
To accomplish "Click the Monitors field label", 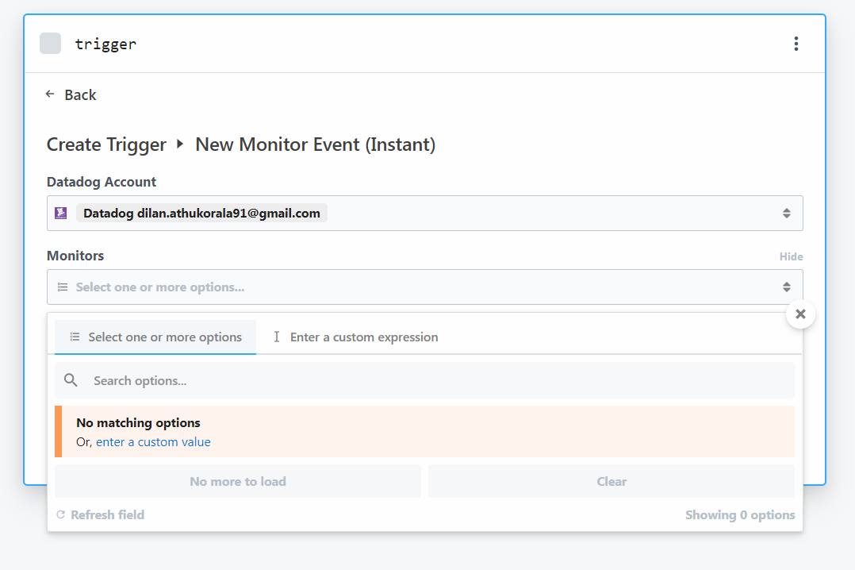I will (75, 256).
